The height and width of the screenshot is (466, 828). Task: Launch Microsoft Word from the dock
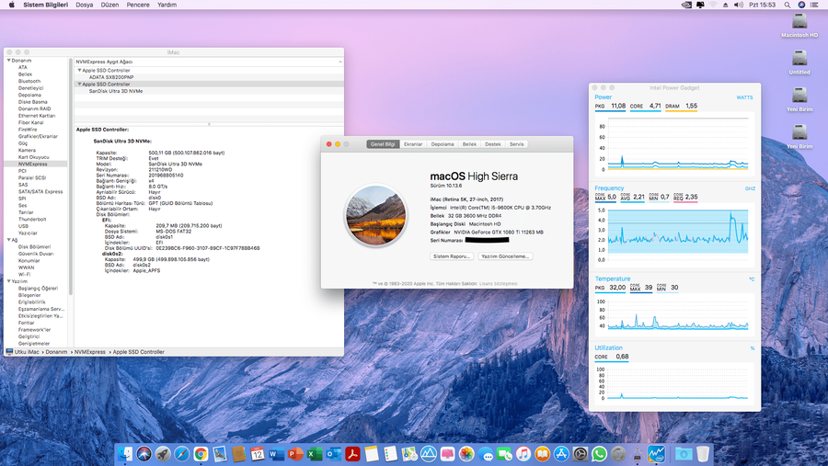click(276, 454)
